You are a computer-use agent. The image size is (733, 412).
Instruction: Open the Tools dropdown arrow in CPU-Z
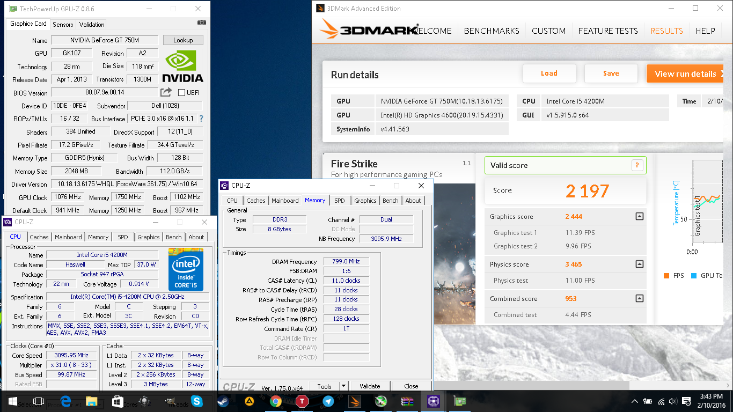point(343,386)
